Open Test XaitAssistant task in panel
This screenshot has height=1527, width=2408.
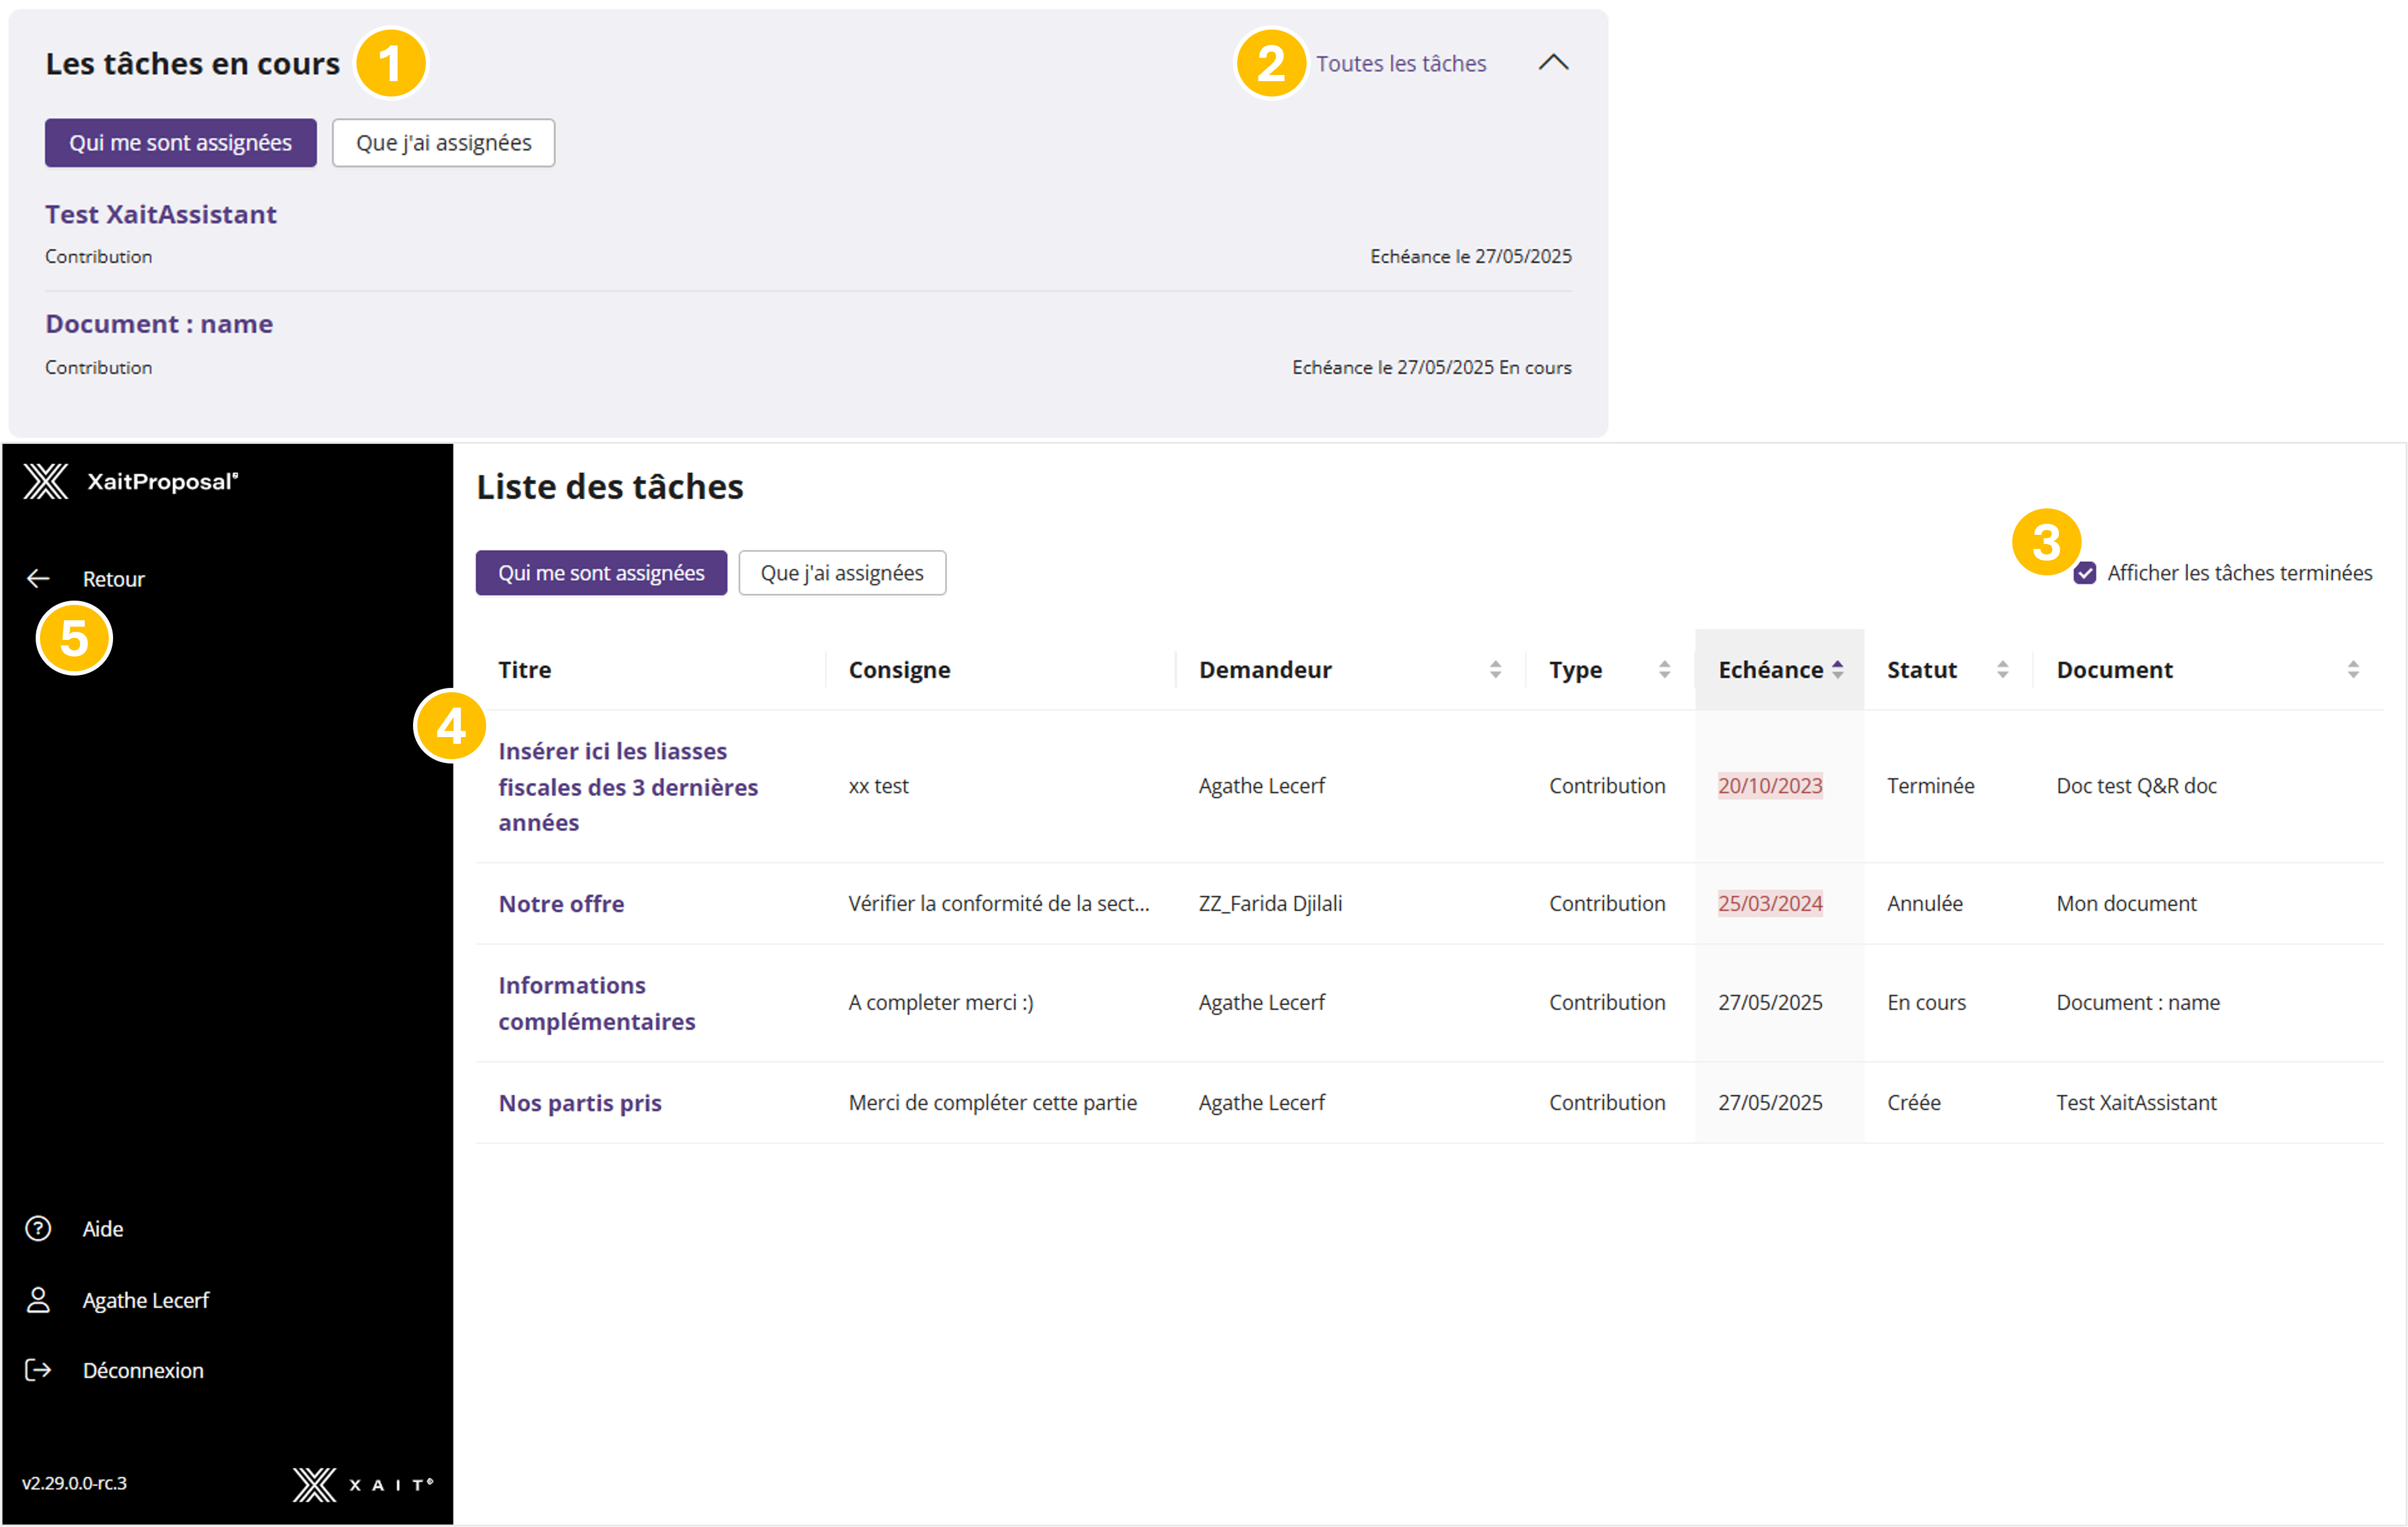[161, 214]
